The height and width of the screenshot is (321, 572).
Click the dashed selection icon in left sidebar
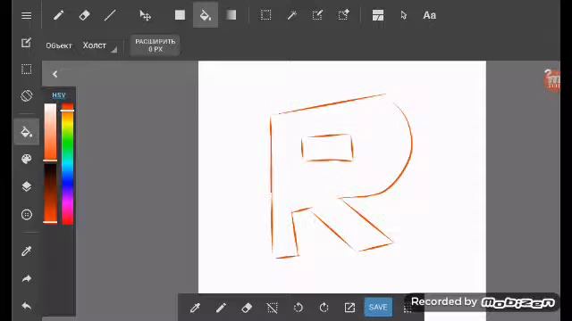26,70
